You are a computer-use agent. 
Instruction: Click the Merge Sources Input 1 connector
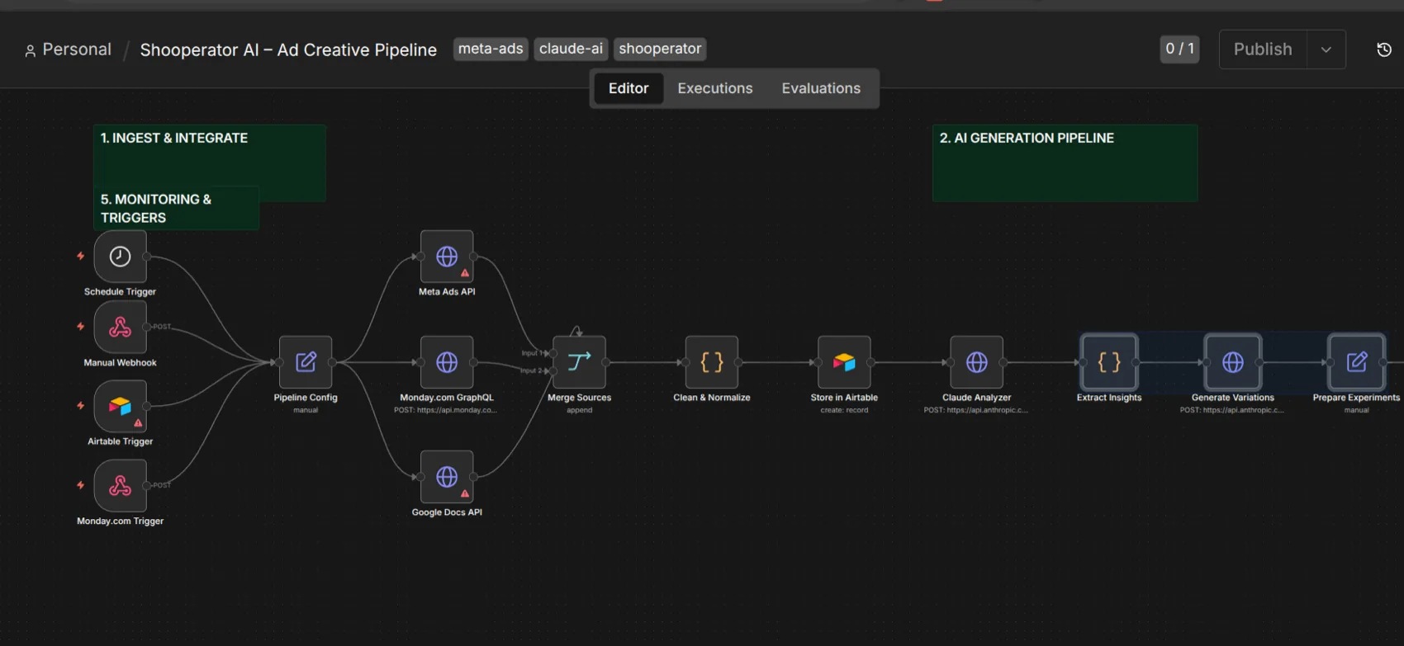pos(553,353)
